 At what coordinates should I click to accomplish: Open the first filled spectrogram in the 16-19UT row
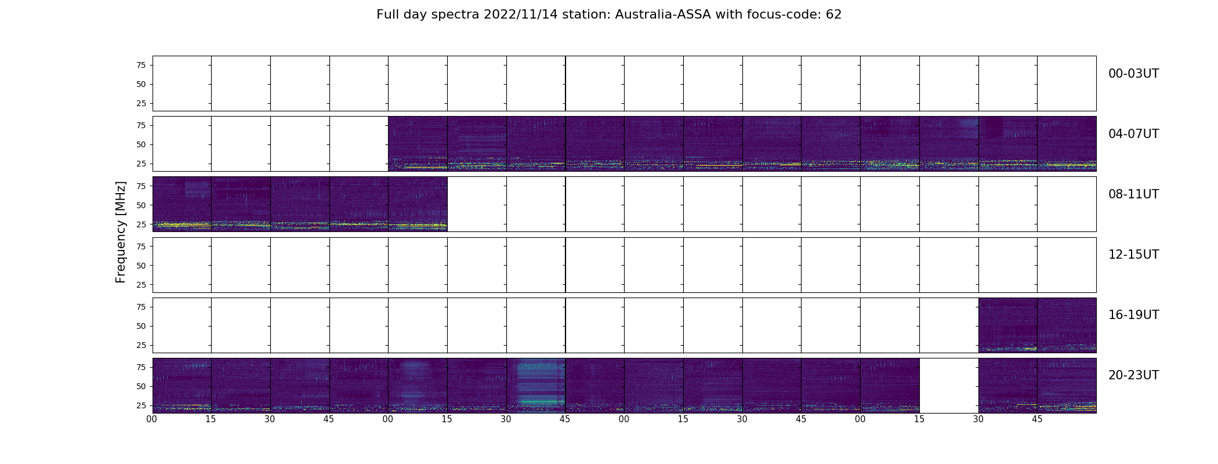click(x=1007, y=325)
